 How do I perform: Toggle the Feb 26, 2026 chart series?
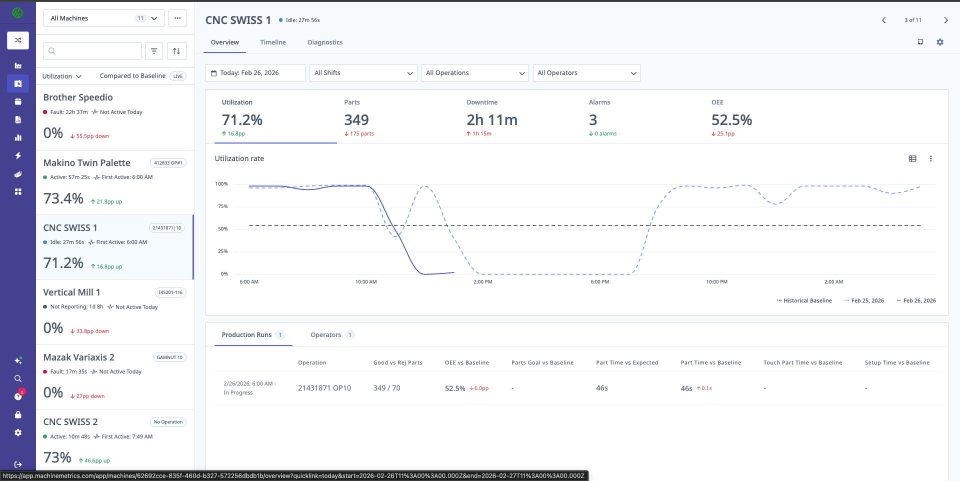click(915, 300)
